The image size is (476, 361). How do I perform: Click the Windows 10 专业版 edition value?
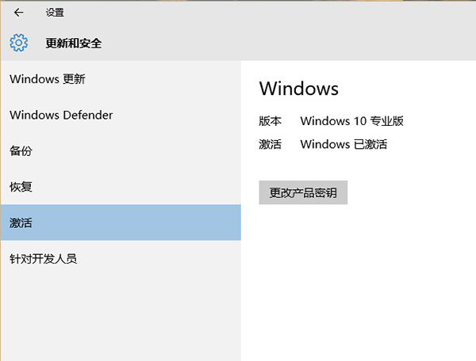click(x=351, y=121)
